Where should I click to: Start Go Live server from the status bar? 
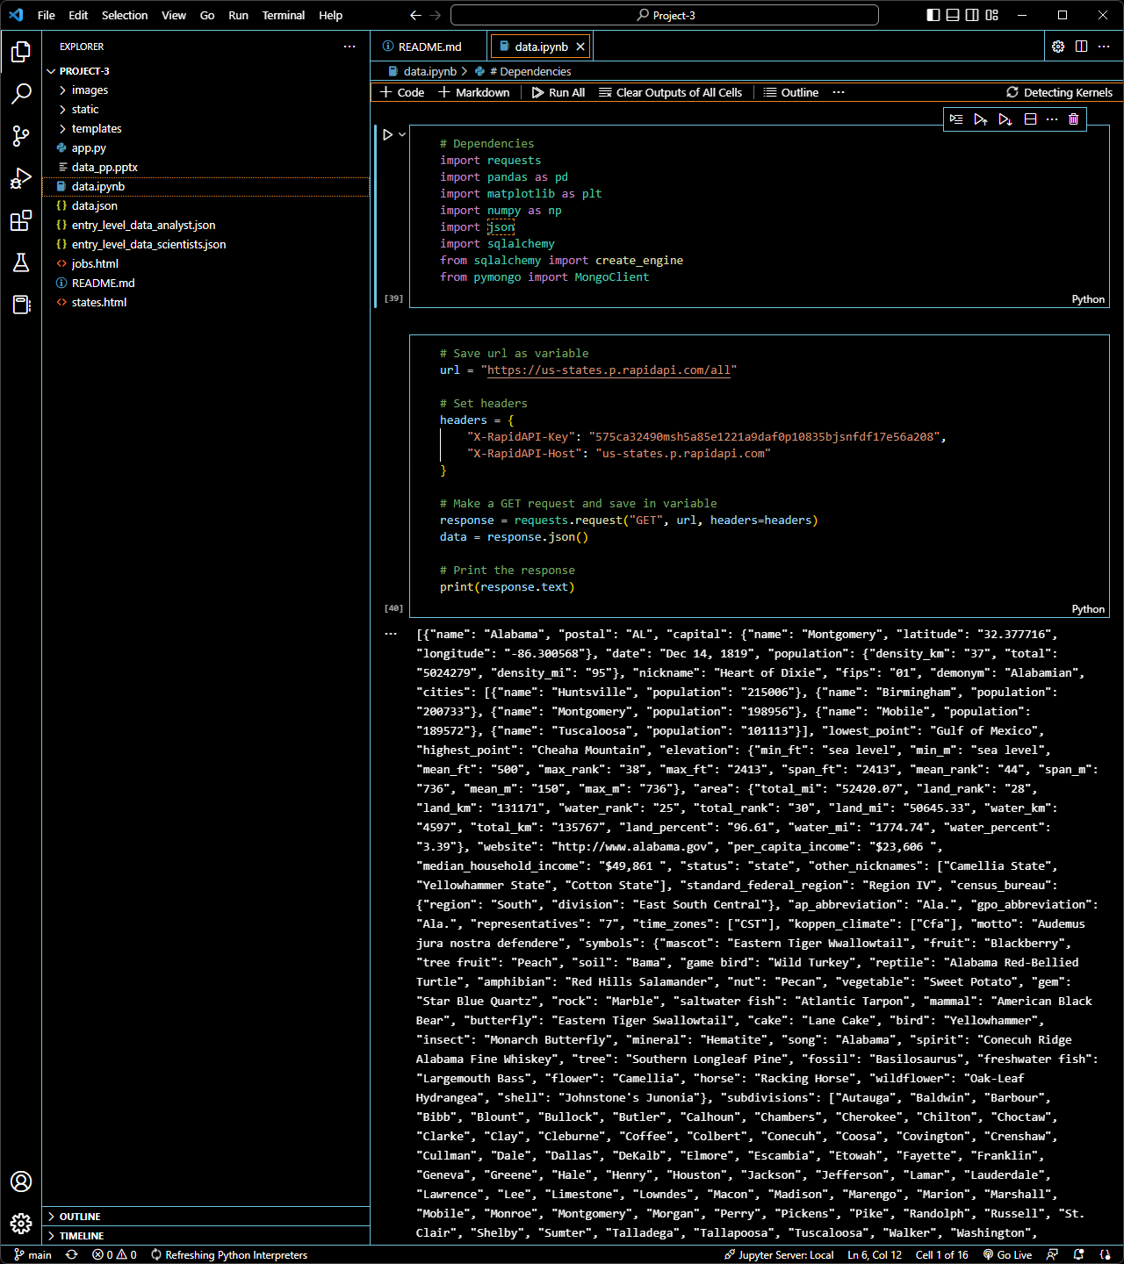(x=1008, y=1254)
